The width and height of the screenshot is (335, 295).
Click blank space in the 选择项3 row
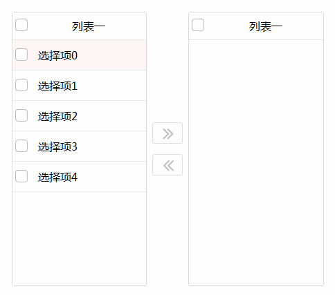pyautogui.click(x=112, y=146)
